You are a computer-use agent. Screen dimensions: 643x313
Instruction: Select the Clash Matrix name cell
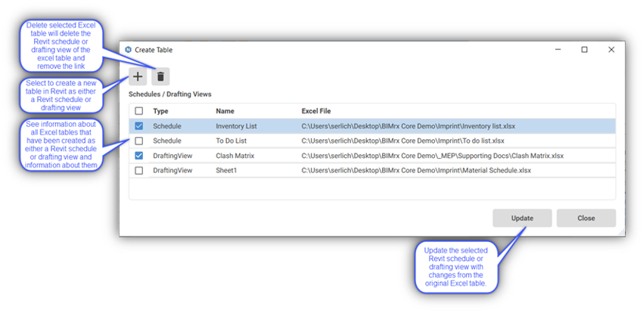click(235, 156)
